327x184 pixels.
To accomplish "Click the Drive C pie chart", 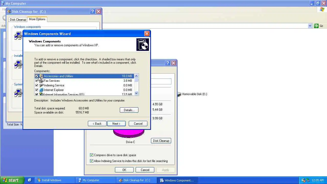I will 129,133.
